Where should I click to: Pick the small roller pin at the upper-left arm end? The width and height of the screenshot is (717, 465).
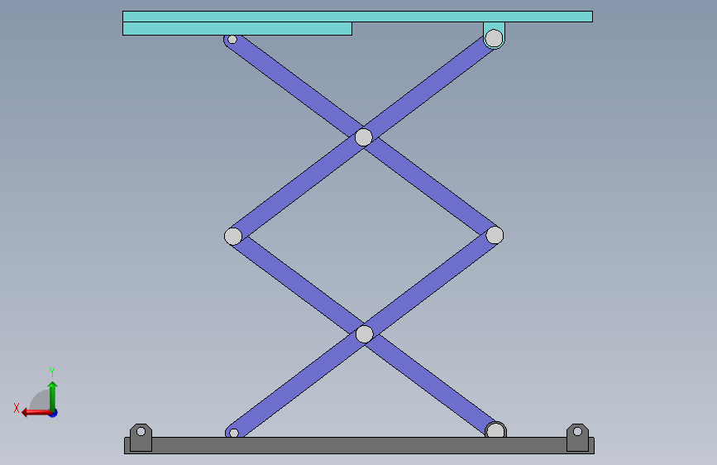click(232, 40)
